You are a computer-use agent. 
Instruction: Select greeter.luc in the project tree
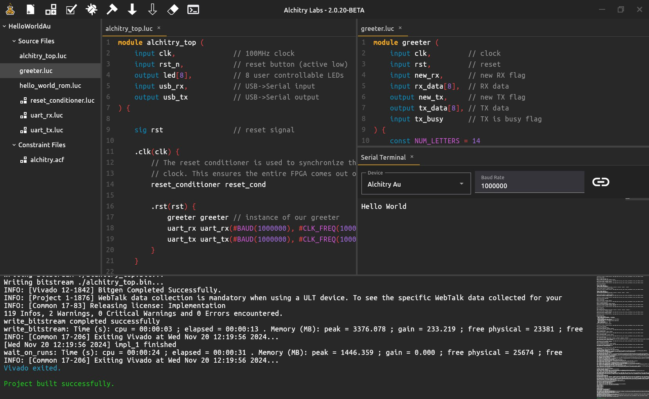[x=50, y=71]
